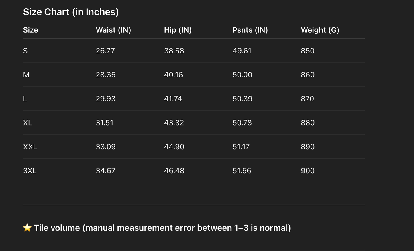Screen dimensions: 414x251
Task: Select the Size column header
Action: (30, 30)
